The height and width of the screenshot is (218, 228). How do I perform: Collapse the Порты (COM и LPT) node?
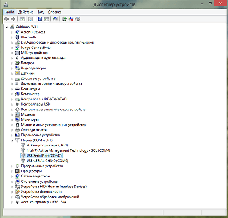click(x=12, y=140)
